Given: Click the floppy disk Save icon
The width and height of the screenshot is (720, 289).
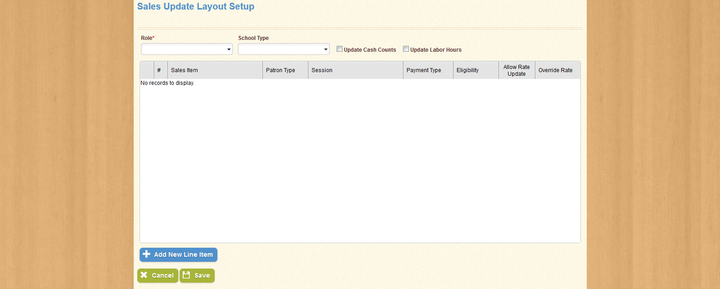Looking at the screenshot, I should click(x=186, y=275).
